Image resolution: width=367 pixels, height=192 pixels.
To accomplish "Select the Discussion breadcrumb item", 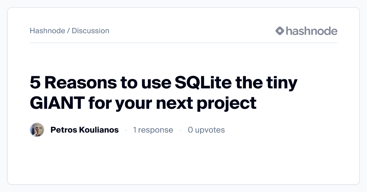I will (91, 31).
